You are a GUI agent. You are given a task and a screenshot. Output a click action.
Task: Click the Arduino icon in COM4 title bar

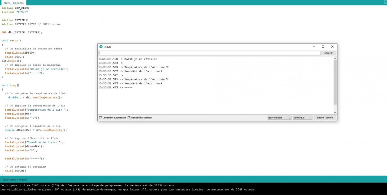tap(101, 47)
